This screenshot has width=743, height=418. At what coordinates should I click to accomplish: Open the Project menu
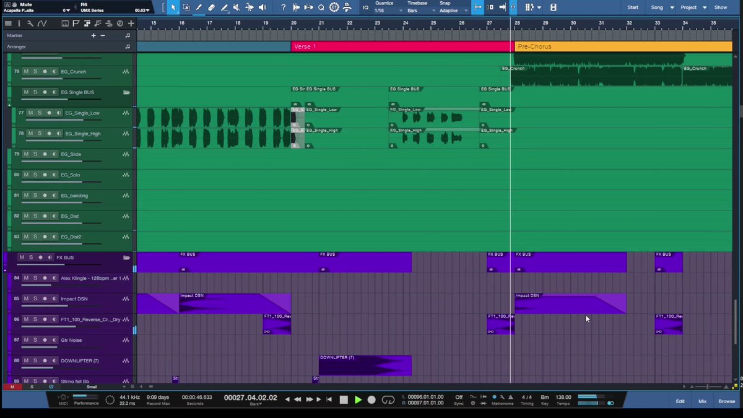(693, 7)
